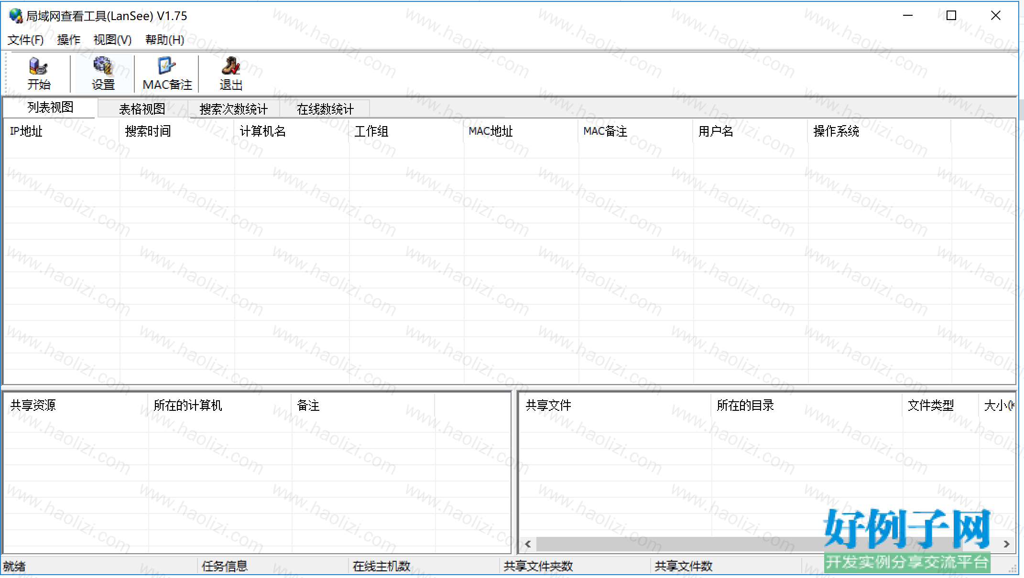Click the 共享文件夹数 status bar entry
1024x578 pixels.
pos(538,567)
